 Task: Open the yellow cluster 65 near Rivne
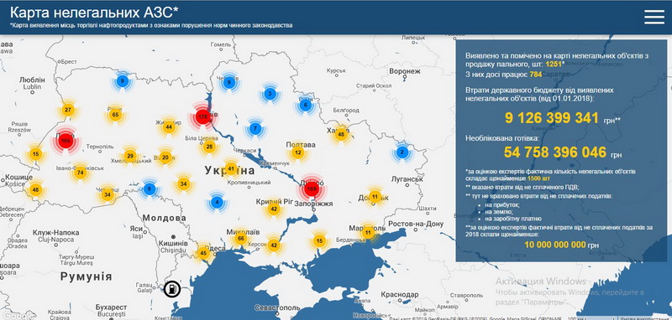115,115
